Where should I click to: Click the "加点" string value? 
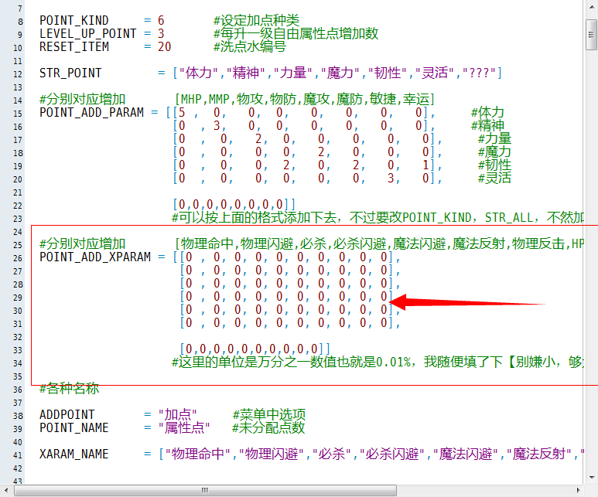177,414
